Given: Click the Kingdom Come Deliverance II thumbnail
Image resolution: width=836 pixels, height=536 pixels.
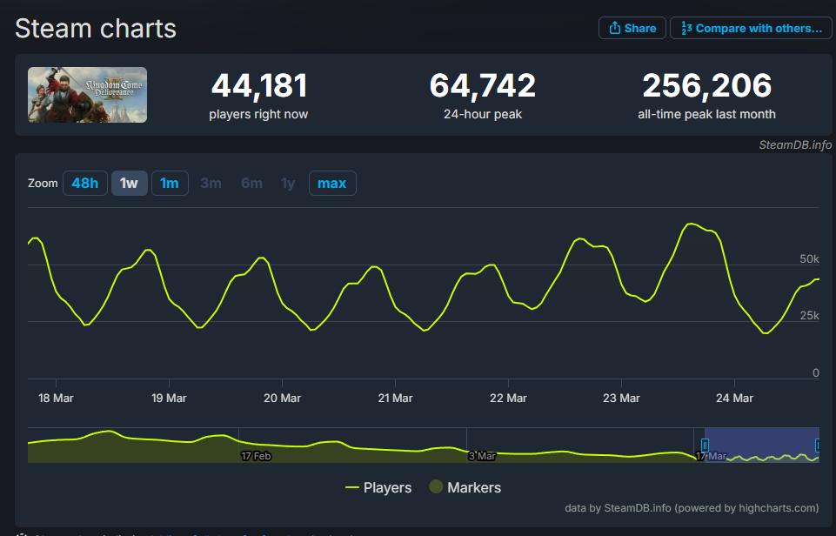Looking at the screenshot, I should 88,95.
